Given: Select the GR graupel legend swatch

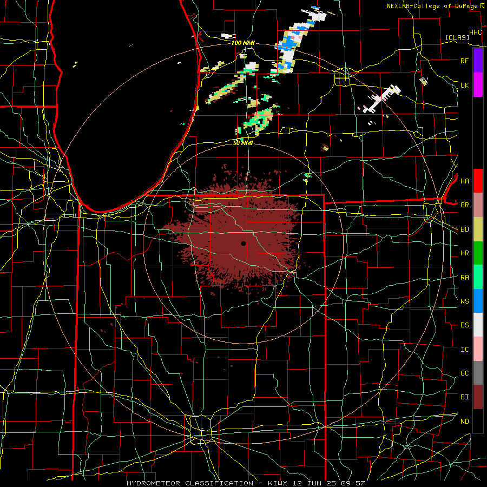Looking at the screenshot, I should 478,205.
